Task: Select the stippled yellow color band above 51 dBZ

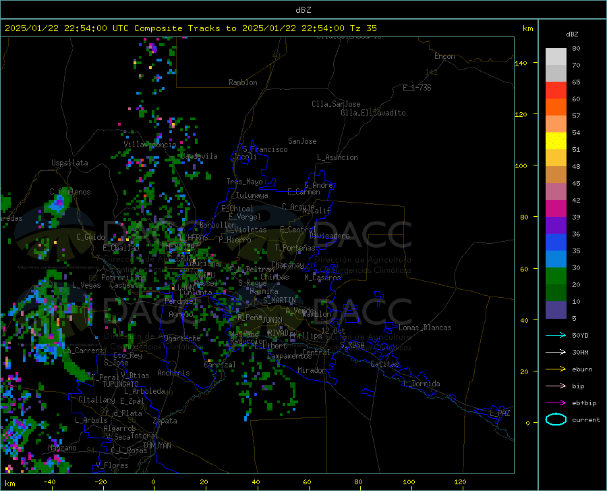Action: [556, 141]
